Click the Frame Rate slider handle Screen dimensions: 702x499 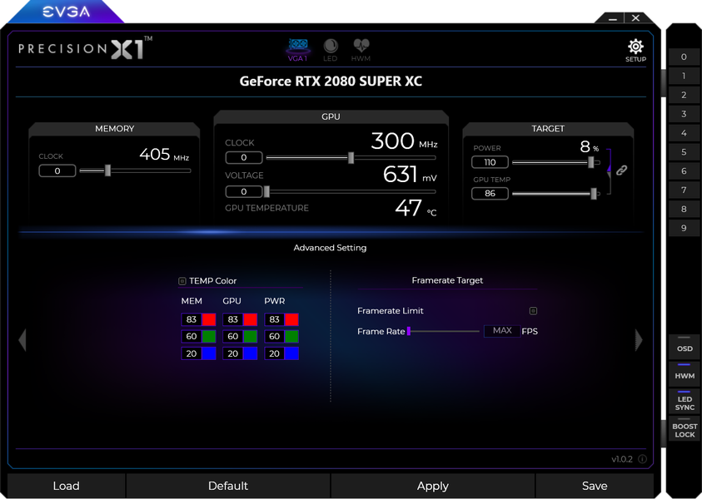point(409,331)
